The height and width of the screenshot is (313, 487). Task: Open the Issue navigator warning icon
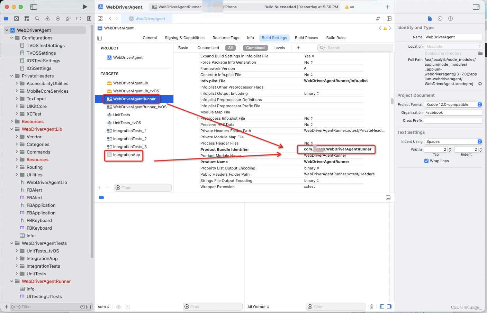pyautogui.click(x=47, y=19)
